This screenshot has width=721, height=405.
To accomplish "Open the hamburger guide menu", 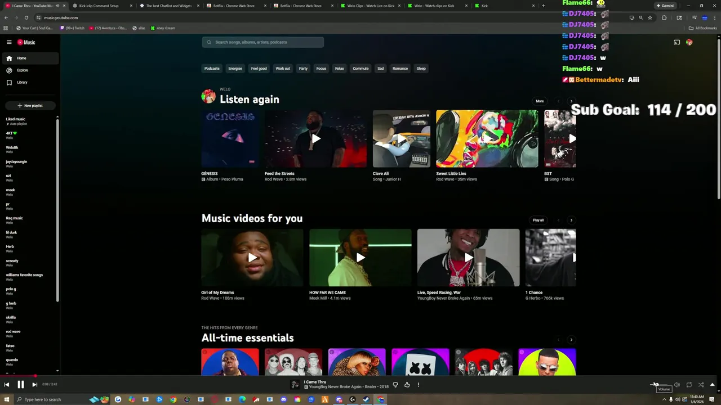I will (x=9, y=42).
